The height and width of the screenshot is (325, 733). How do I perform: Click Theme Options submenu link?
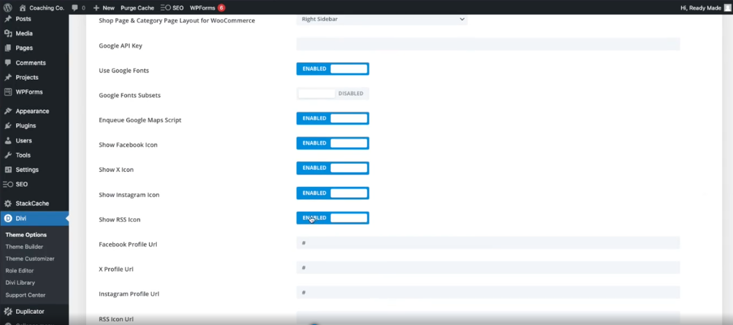pos(26,235)
